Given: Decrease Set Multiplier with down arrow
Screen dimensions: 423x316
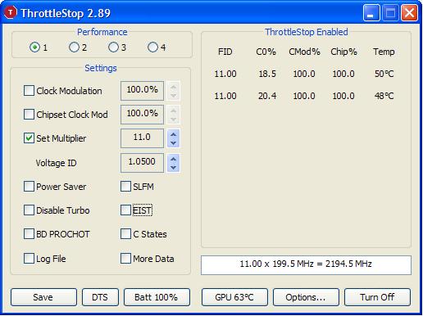Looking at the screenshot, I should tap(173, 143).
